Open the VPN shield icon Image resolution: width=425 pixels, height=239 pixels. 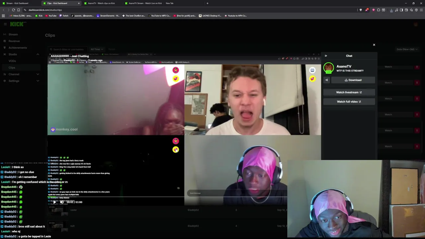coord(416,10)
